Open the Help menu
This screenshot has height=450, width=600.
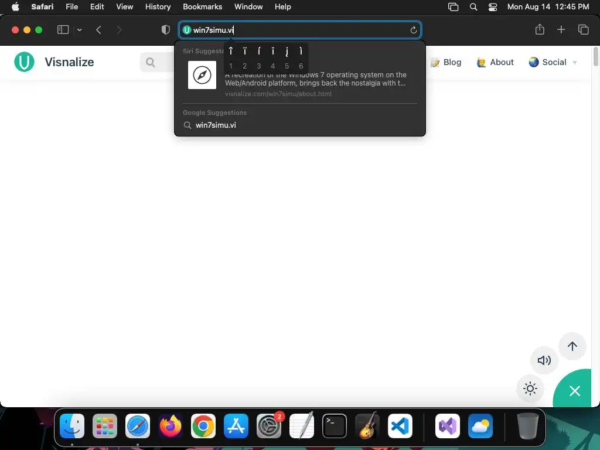283,7
